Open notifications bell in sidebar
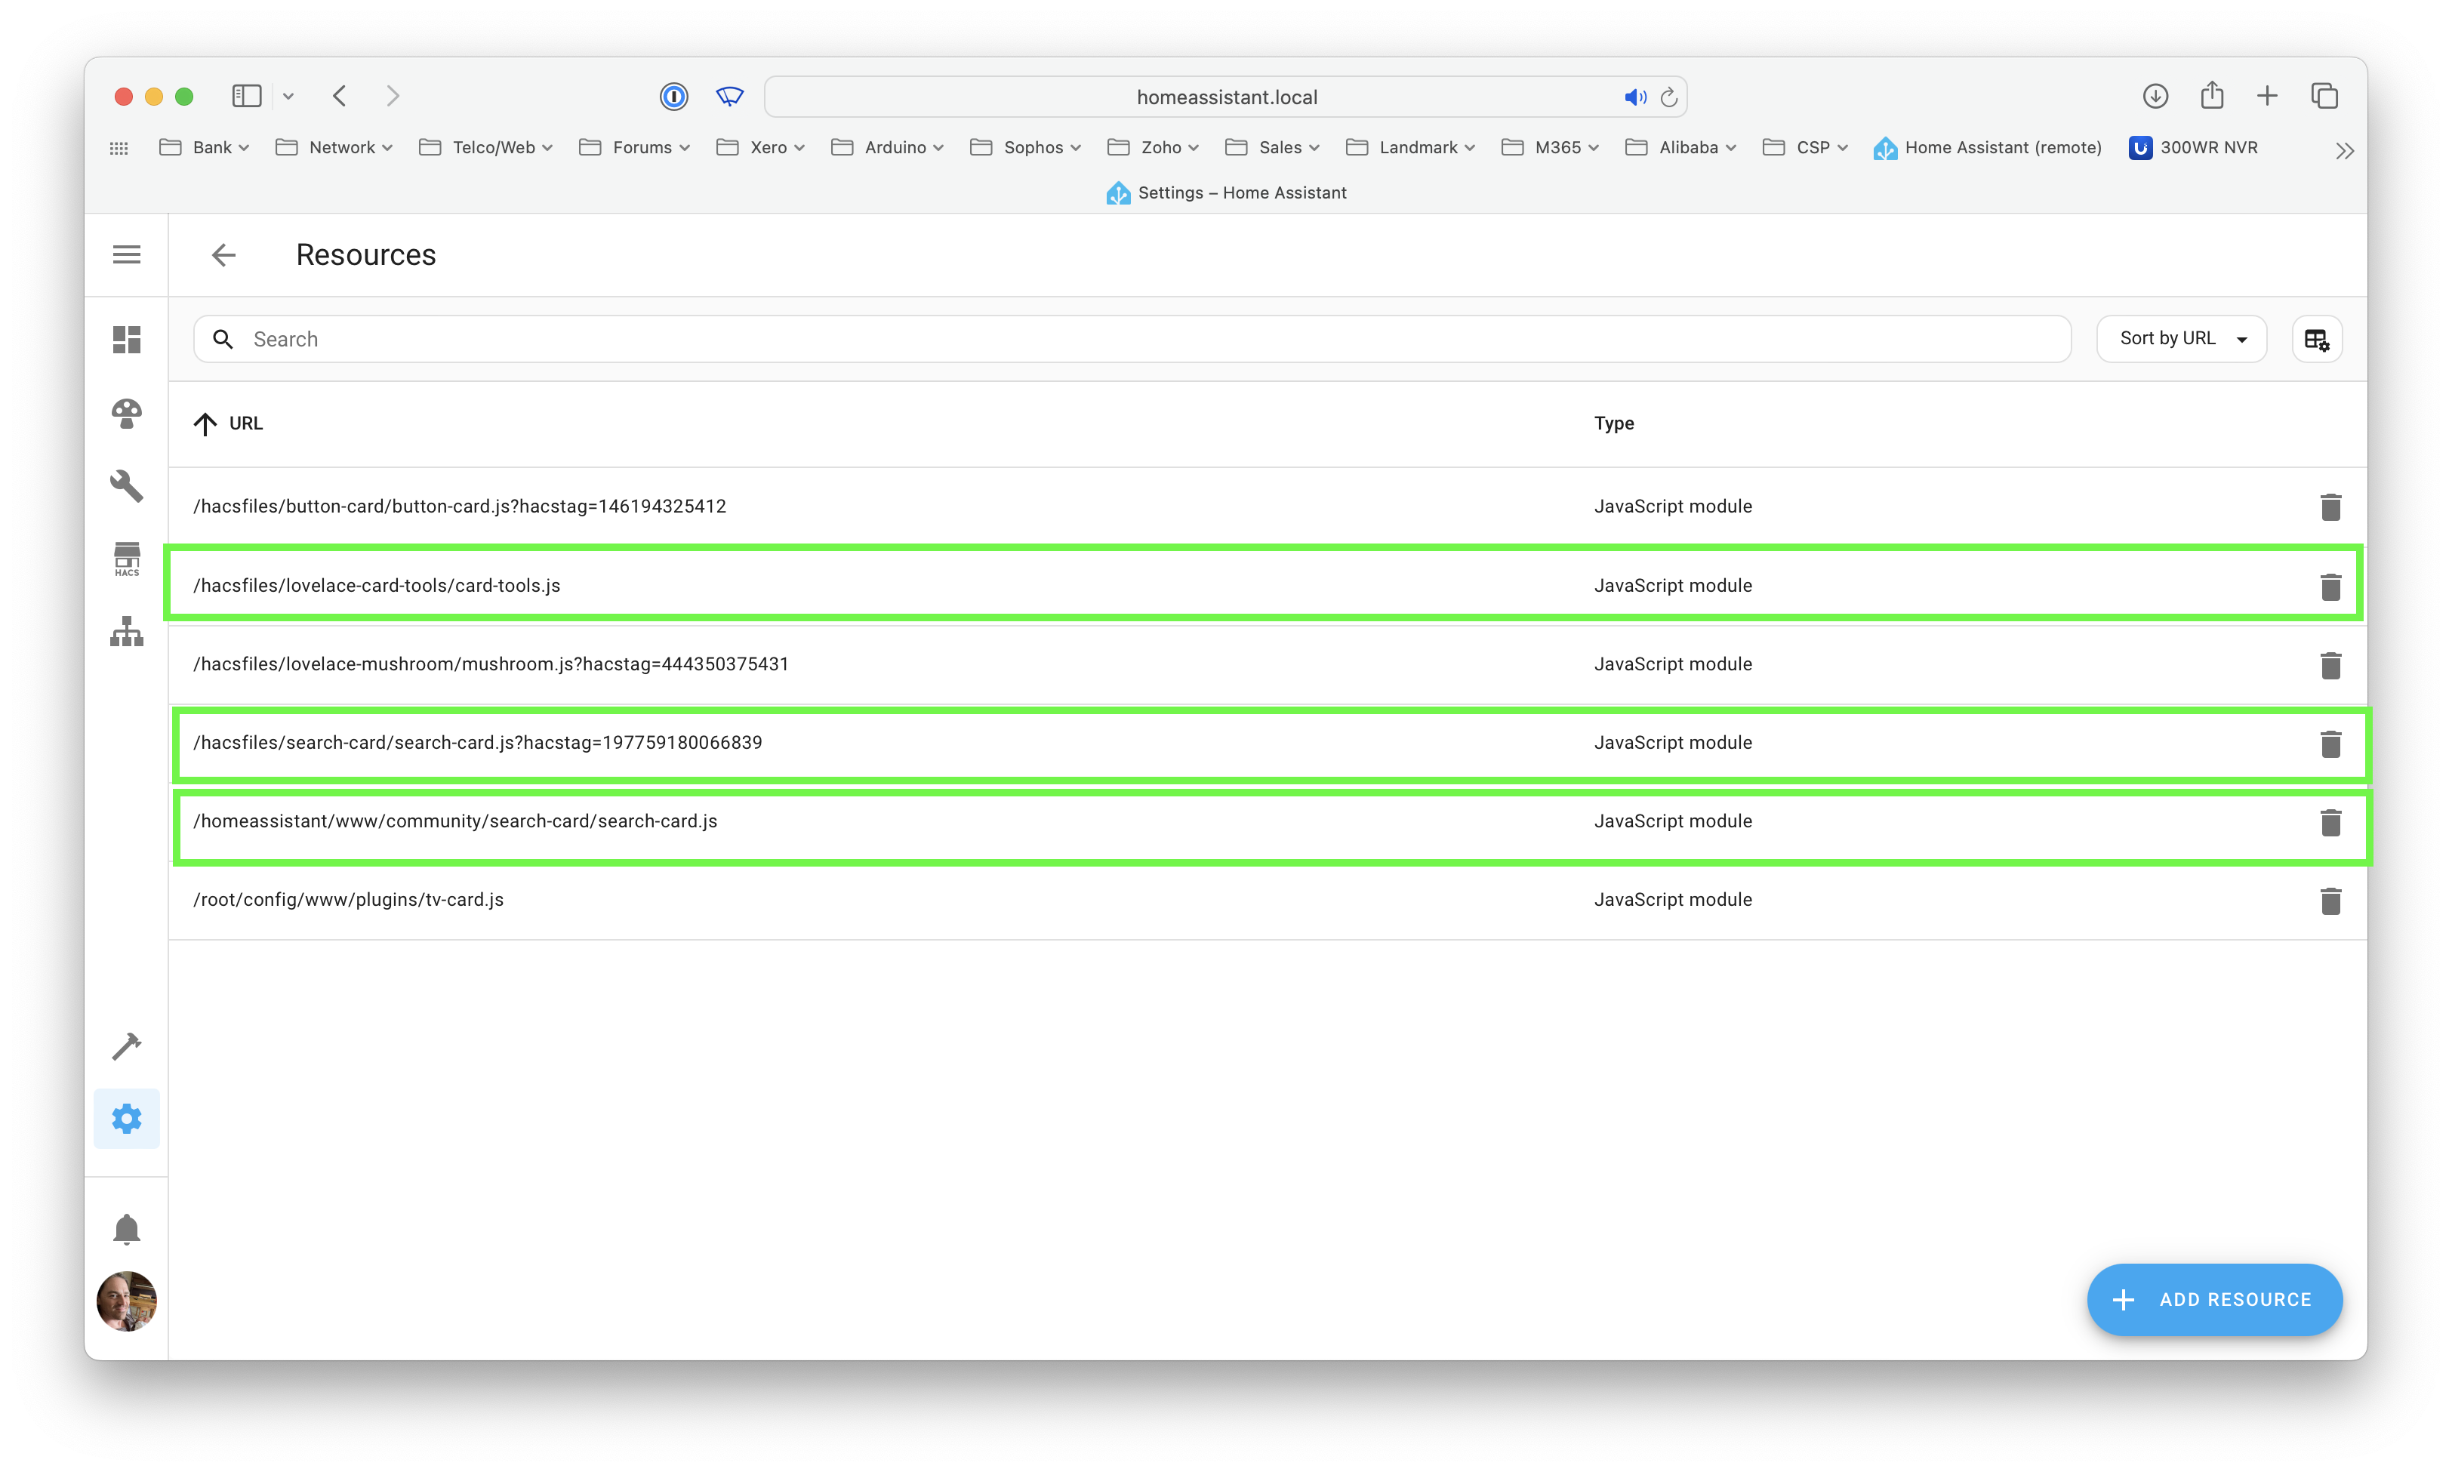This screenshot has height=1472, width=2452. click(x=127, y=1229)
